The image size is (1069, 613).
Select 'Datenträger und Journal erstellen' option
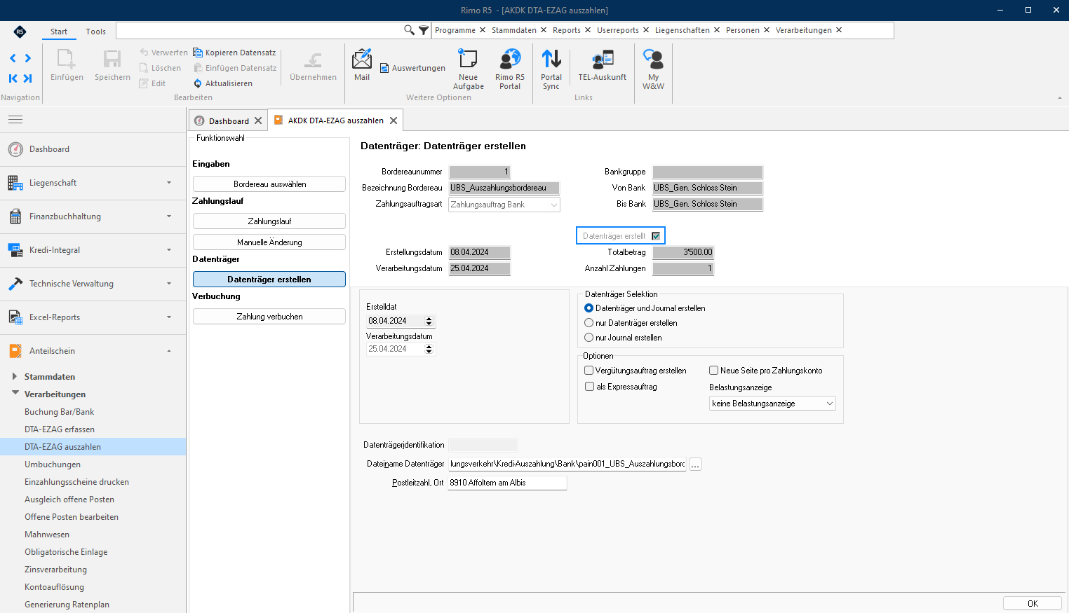click(x=589, y=308)
